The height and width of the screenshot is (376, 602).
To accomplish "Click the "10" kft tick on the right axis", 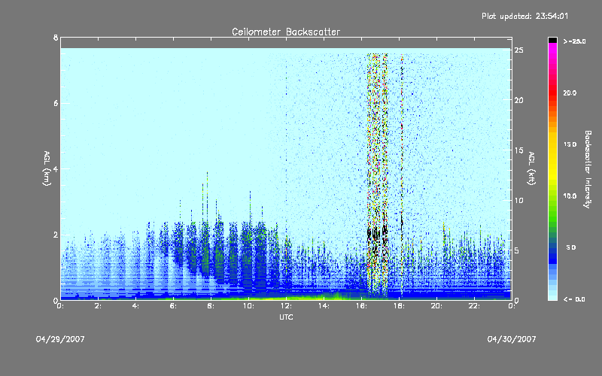I will [518, 200].
